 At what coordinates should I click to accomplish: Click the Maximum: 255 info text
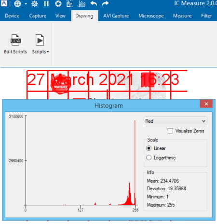point(161,205)
